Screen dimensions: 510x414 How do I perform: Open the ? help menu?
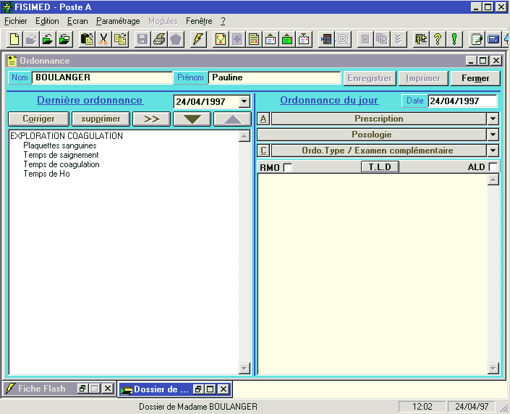click(x=223, y=21)
